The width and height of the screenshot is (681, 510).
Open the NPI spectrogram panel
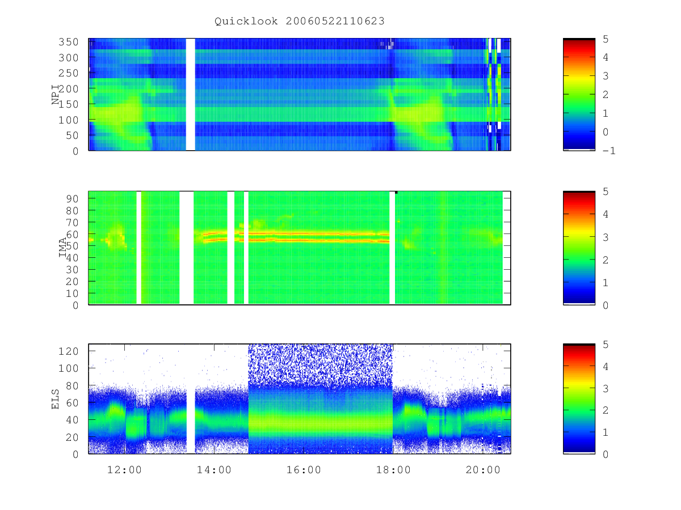click(x=300, y=95)
